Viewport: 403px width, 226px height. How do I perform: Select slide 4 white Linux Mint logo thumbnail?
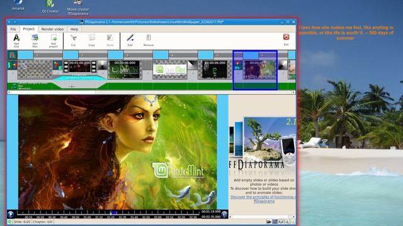pyautogui.click(x=169, y=70)
